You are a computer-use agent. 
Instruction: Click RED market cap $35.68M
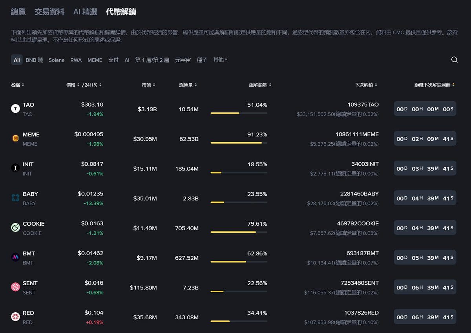pyautogui.click(x=145, y=318)
